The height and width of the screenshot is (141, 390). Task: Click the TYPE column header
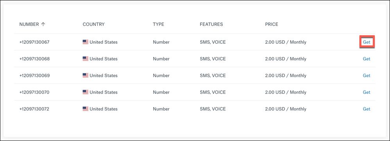coord(158,24)
